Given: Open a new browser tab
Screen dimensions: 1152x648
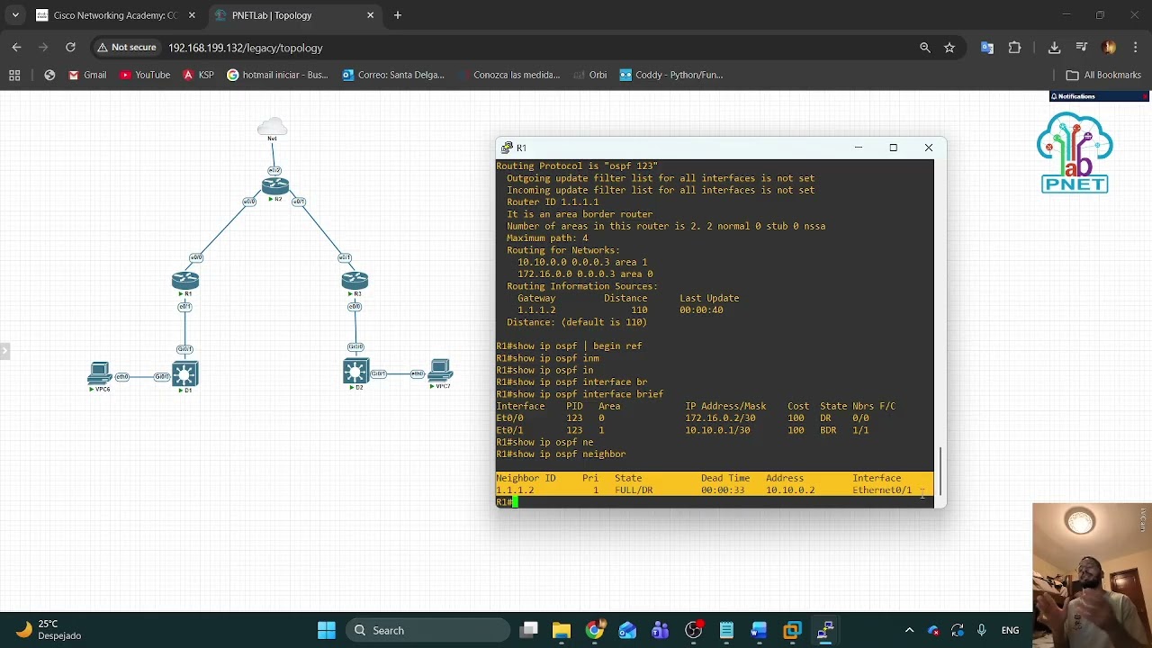Looking at the screenshot, I should tap(398, 15).
